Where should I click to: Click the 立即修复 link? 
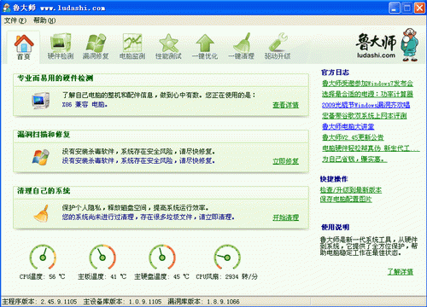point(285,161)
